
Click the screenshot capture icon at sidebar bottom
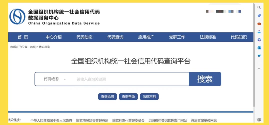click(x=259, y=120)
